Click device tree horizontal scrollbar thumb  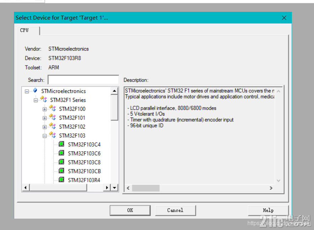(58, 188)
